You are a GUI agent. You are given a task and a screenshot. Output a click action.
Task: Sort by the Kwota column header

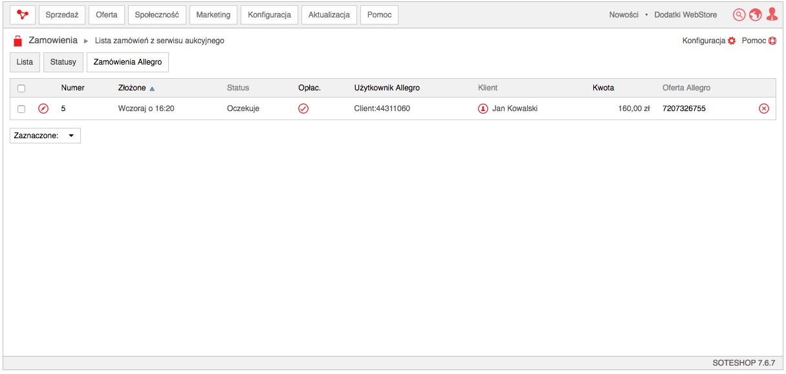point(604,88)
